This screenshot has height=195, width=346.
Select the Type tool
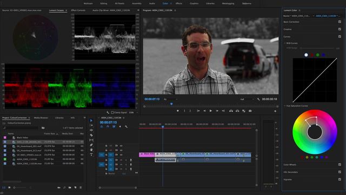click(x=91, y=154)
